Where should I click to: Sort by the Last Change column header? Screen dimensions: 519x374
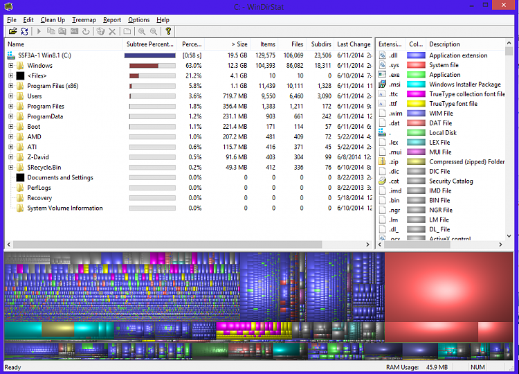point(354,44)
